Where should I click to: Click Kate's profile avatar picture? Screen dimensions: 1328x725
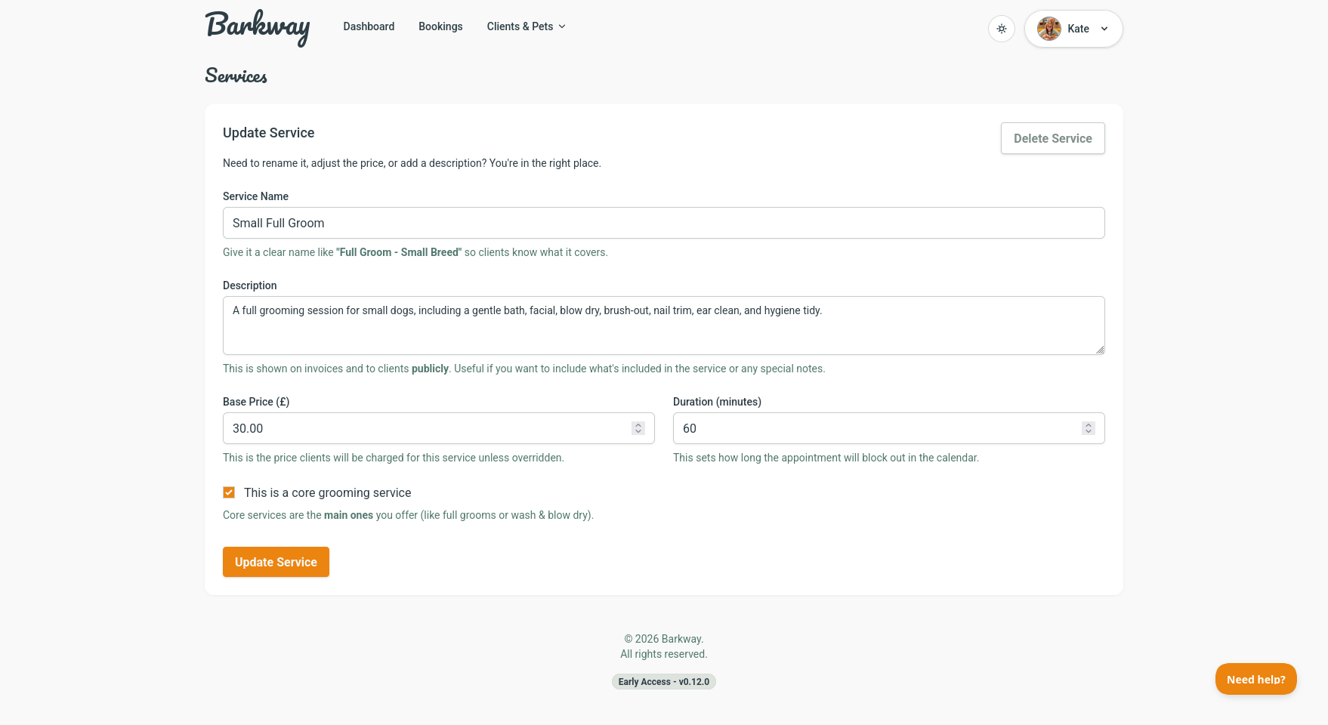(1049, 29)
